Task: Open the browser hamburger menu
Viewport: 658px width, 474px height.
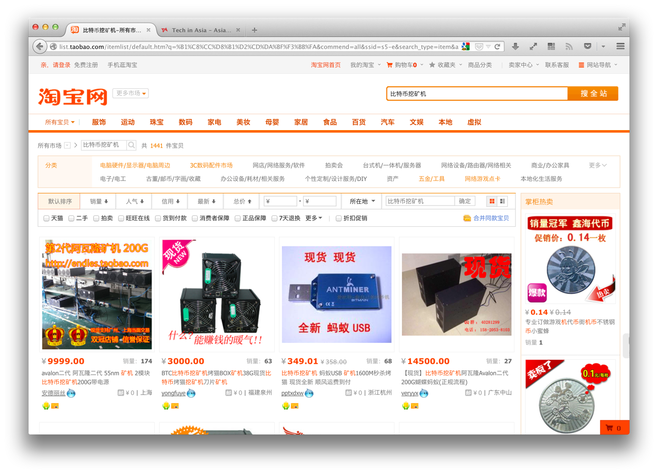Action: (620, 46)
